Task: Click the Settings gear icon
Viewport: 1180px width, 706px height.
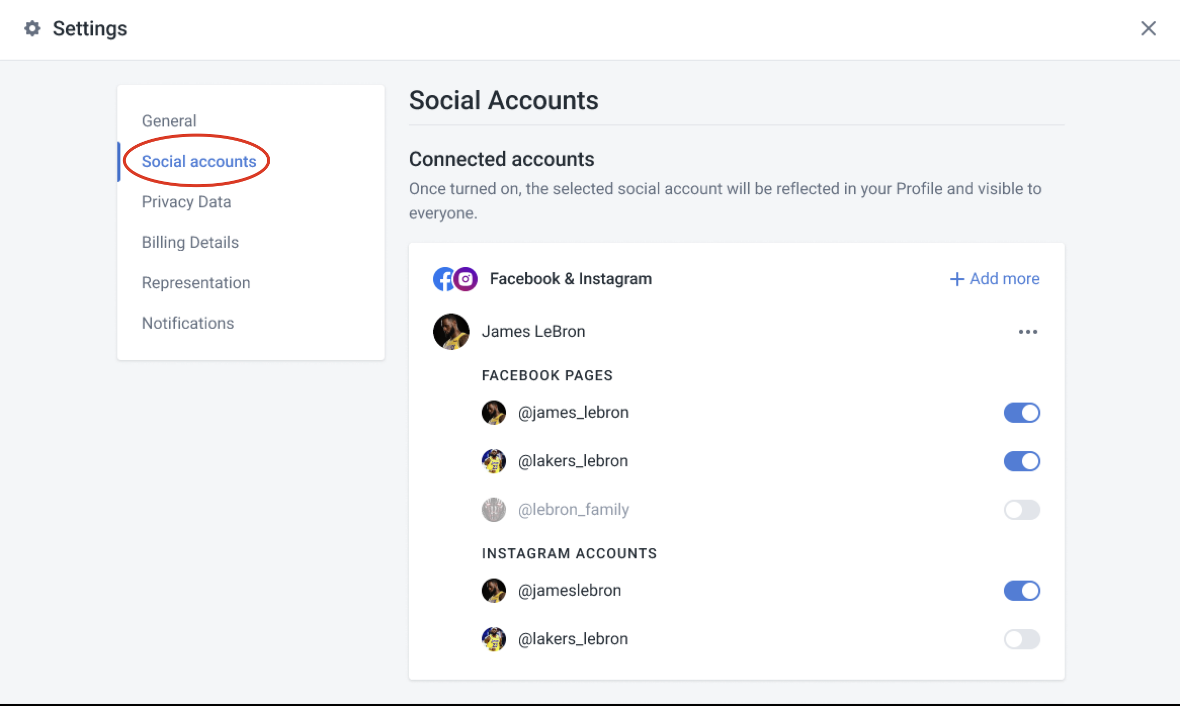Action: tap(31, 29)
